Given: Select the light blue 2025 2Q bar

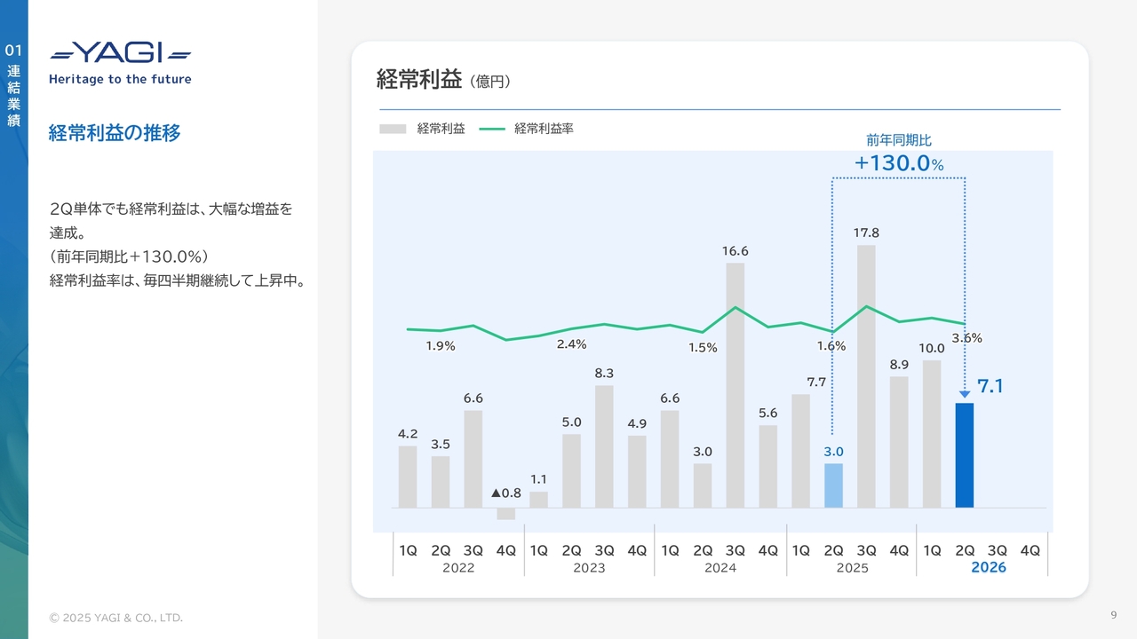Looking at the screenshot, I should [833, 485].
